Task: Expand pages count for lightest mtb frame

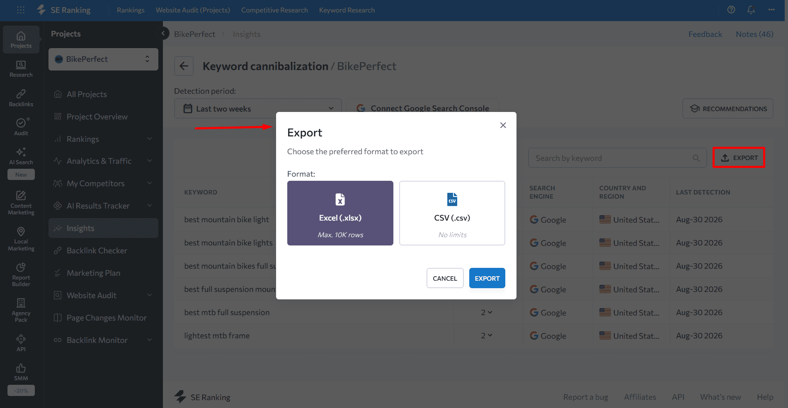Action: (487, 335)
